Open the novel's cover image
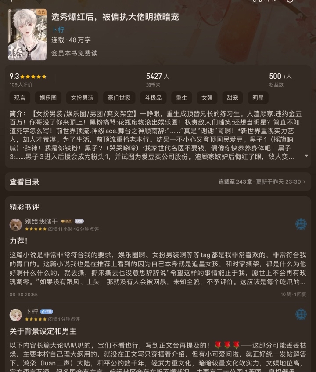The image size is (316, 372). pyautogui.click(x=27, y=35)
